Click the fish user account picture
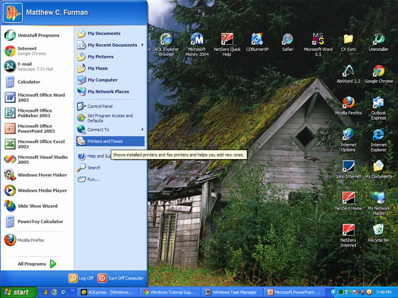 point(13,13)
